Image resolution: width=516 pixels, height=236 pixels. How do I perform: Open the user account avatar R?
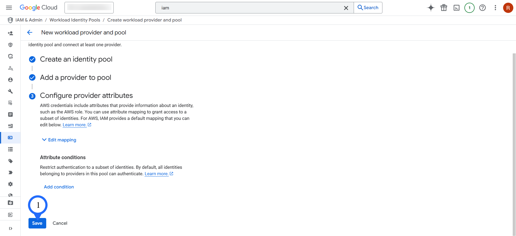pos(508,8)
